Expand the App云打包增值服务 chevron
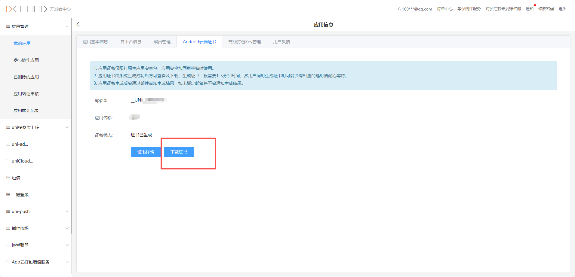 click(67, 262)
